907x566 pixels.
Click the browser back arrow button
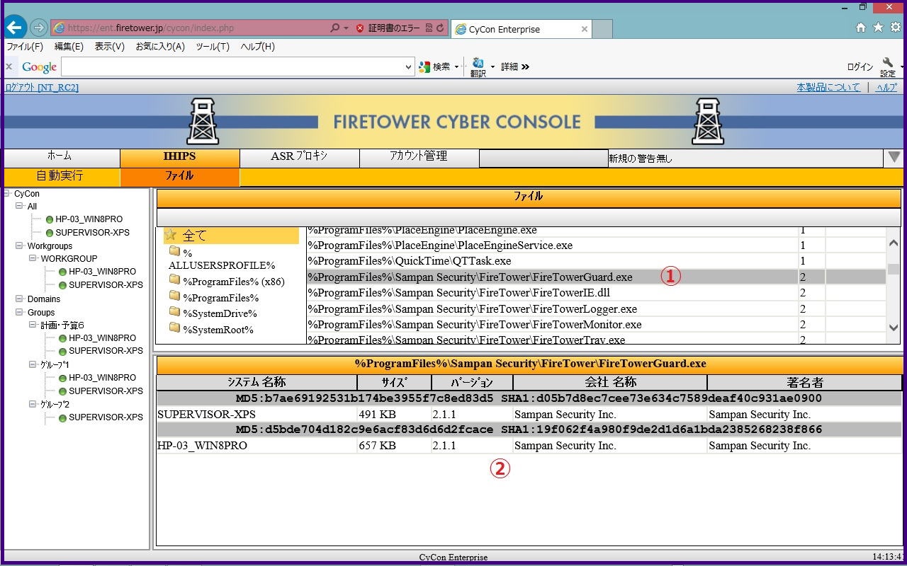pos(15,28)
